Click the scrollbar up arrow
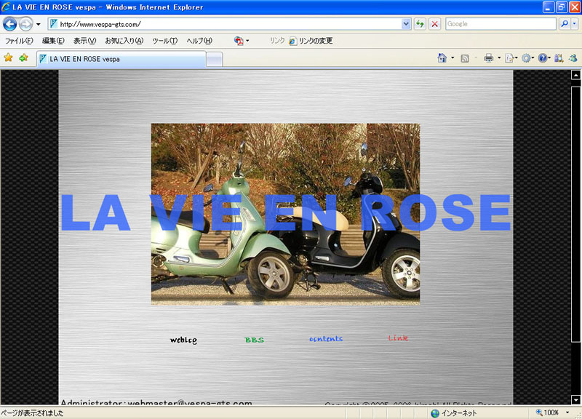Image resolution: width=582 pixels, height=419 pixels. (575, 75)
